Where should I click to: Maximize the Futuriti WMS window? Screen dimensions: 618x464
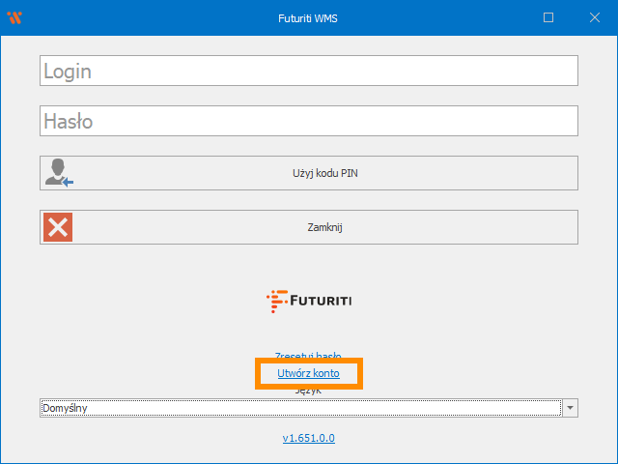coord(548,17)
